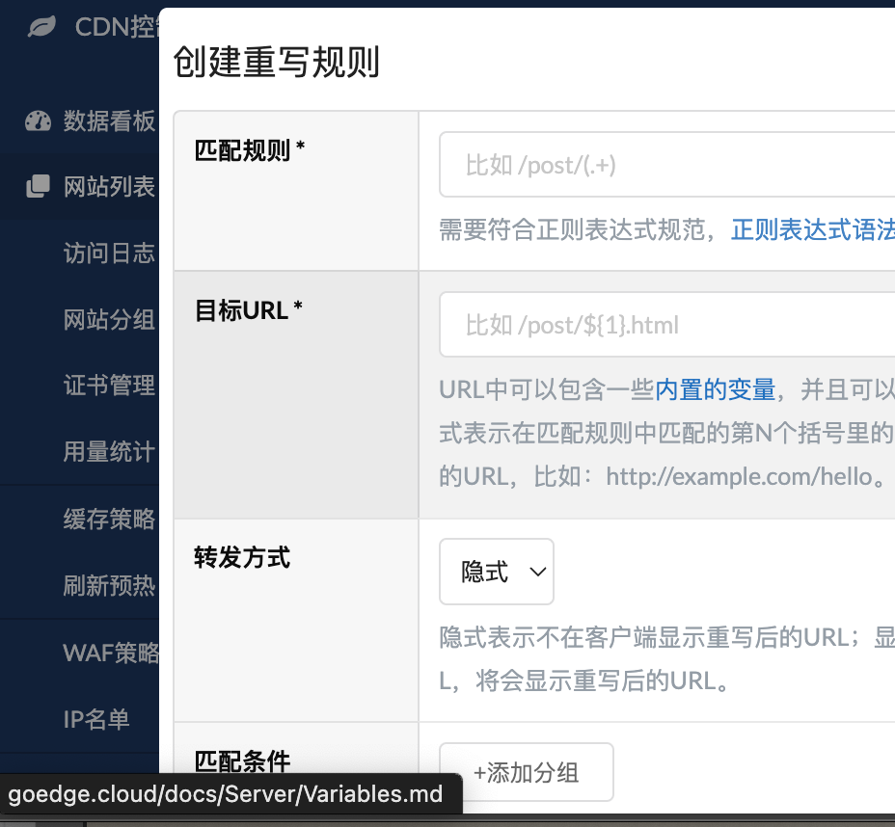Click the 网站列表 stacked pages icon
The width and height of the screenshot is (895, 827).
pyautogui.click(x=38, y=186)
